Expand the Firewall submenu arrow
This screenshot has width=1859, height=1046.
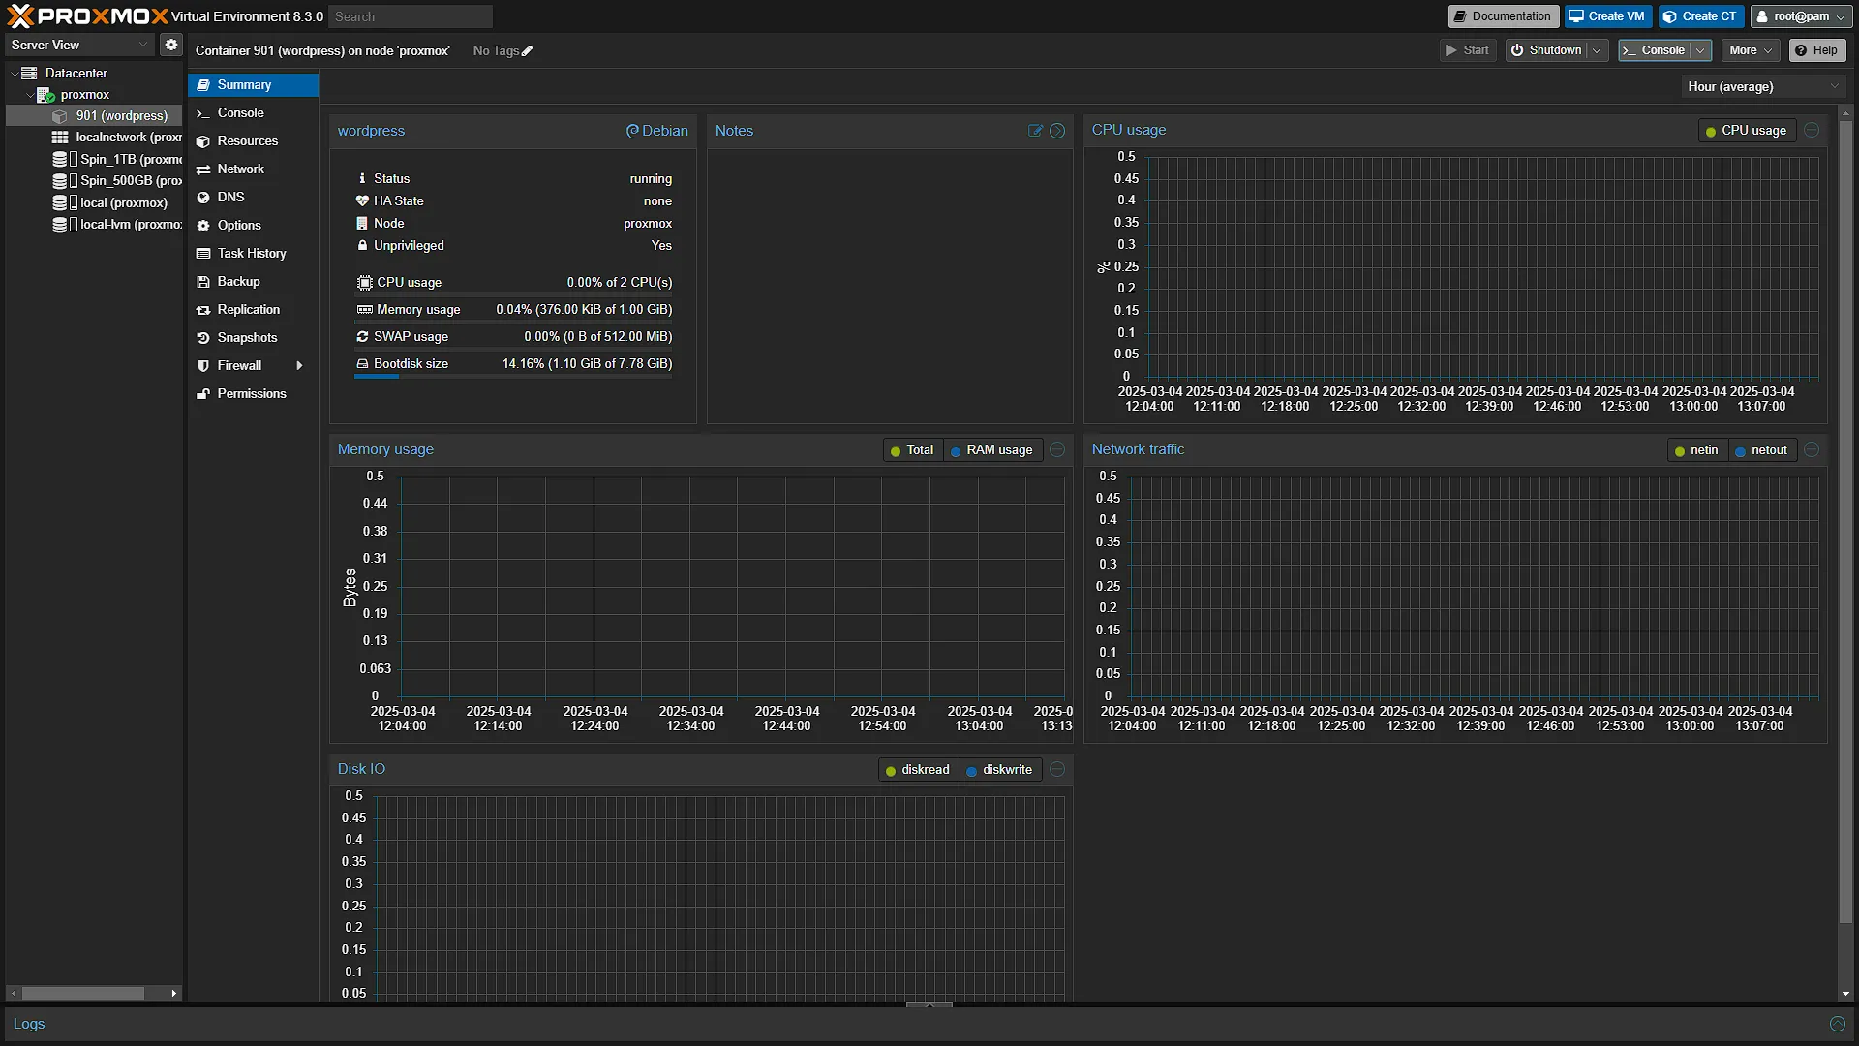pos(299,366)
